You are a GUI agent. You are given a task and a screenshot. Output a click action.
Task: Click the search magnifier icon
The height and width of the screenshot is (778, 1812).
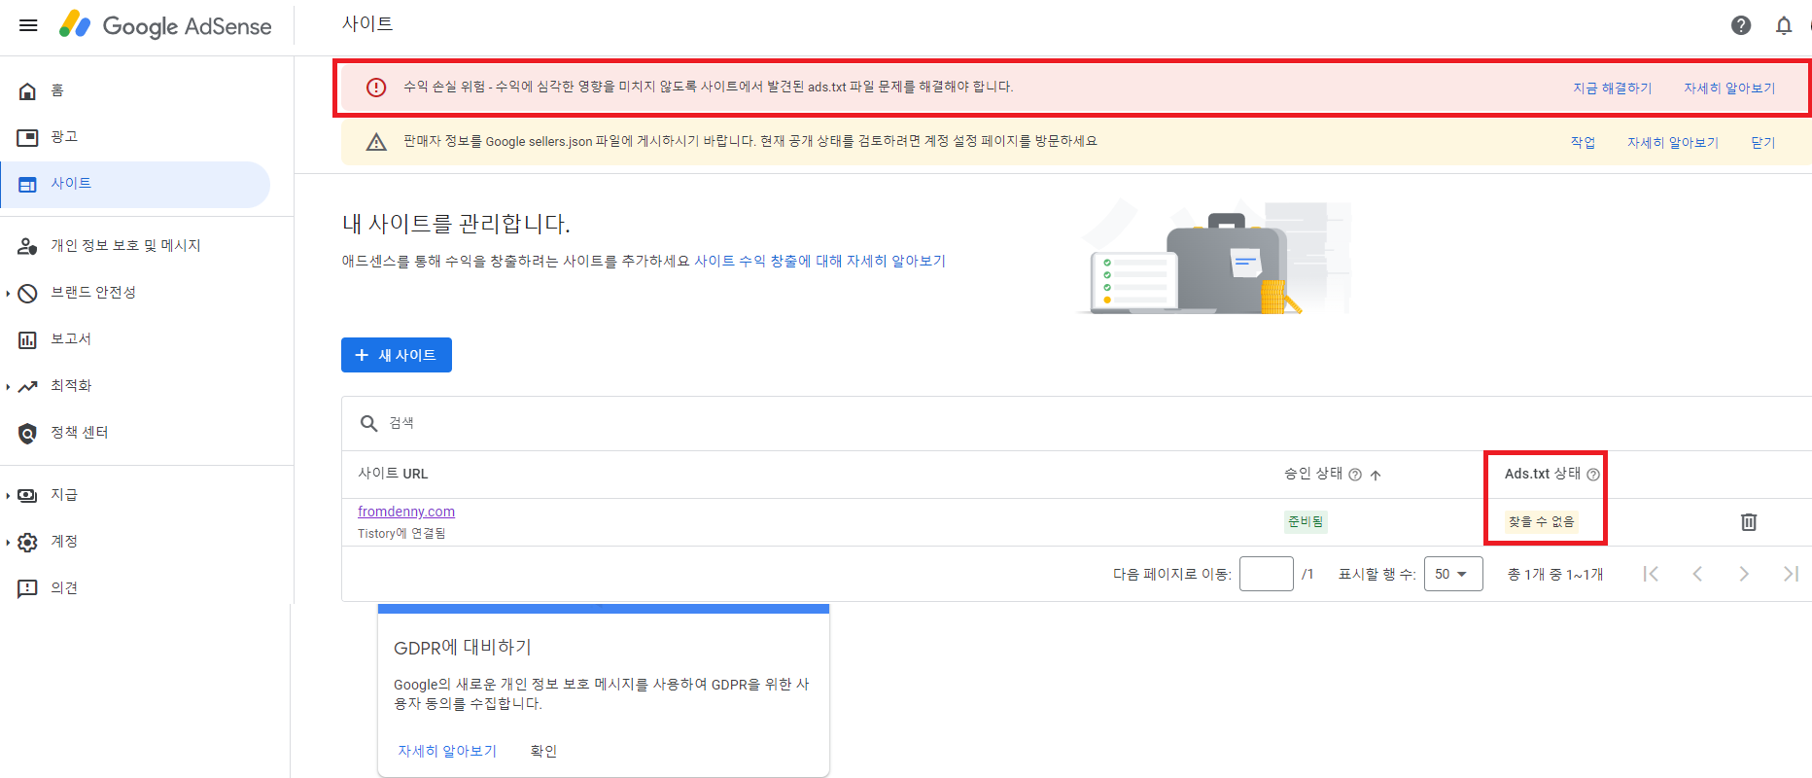[369, 423]
